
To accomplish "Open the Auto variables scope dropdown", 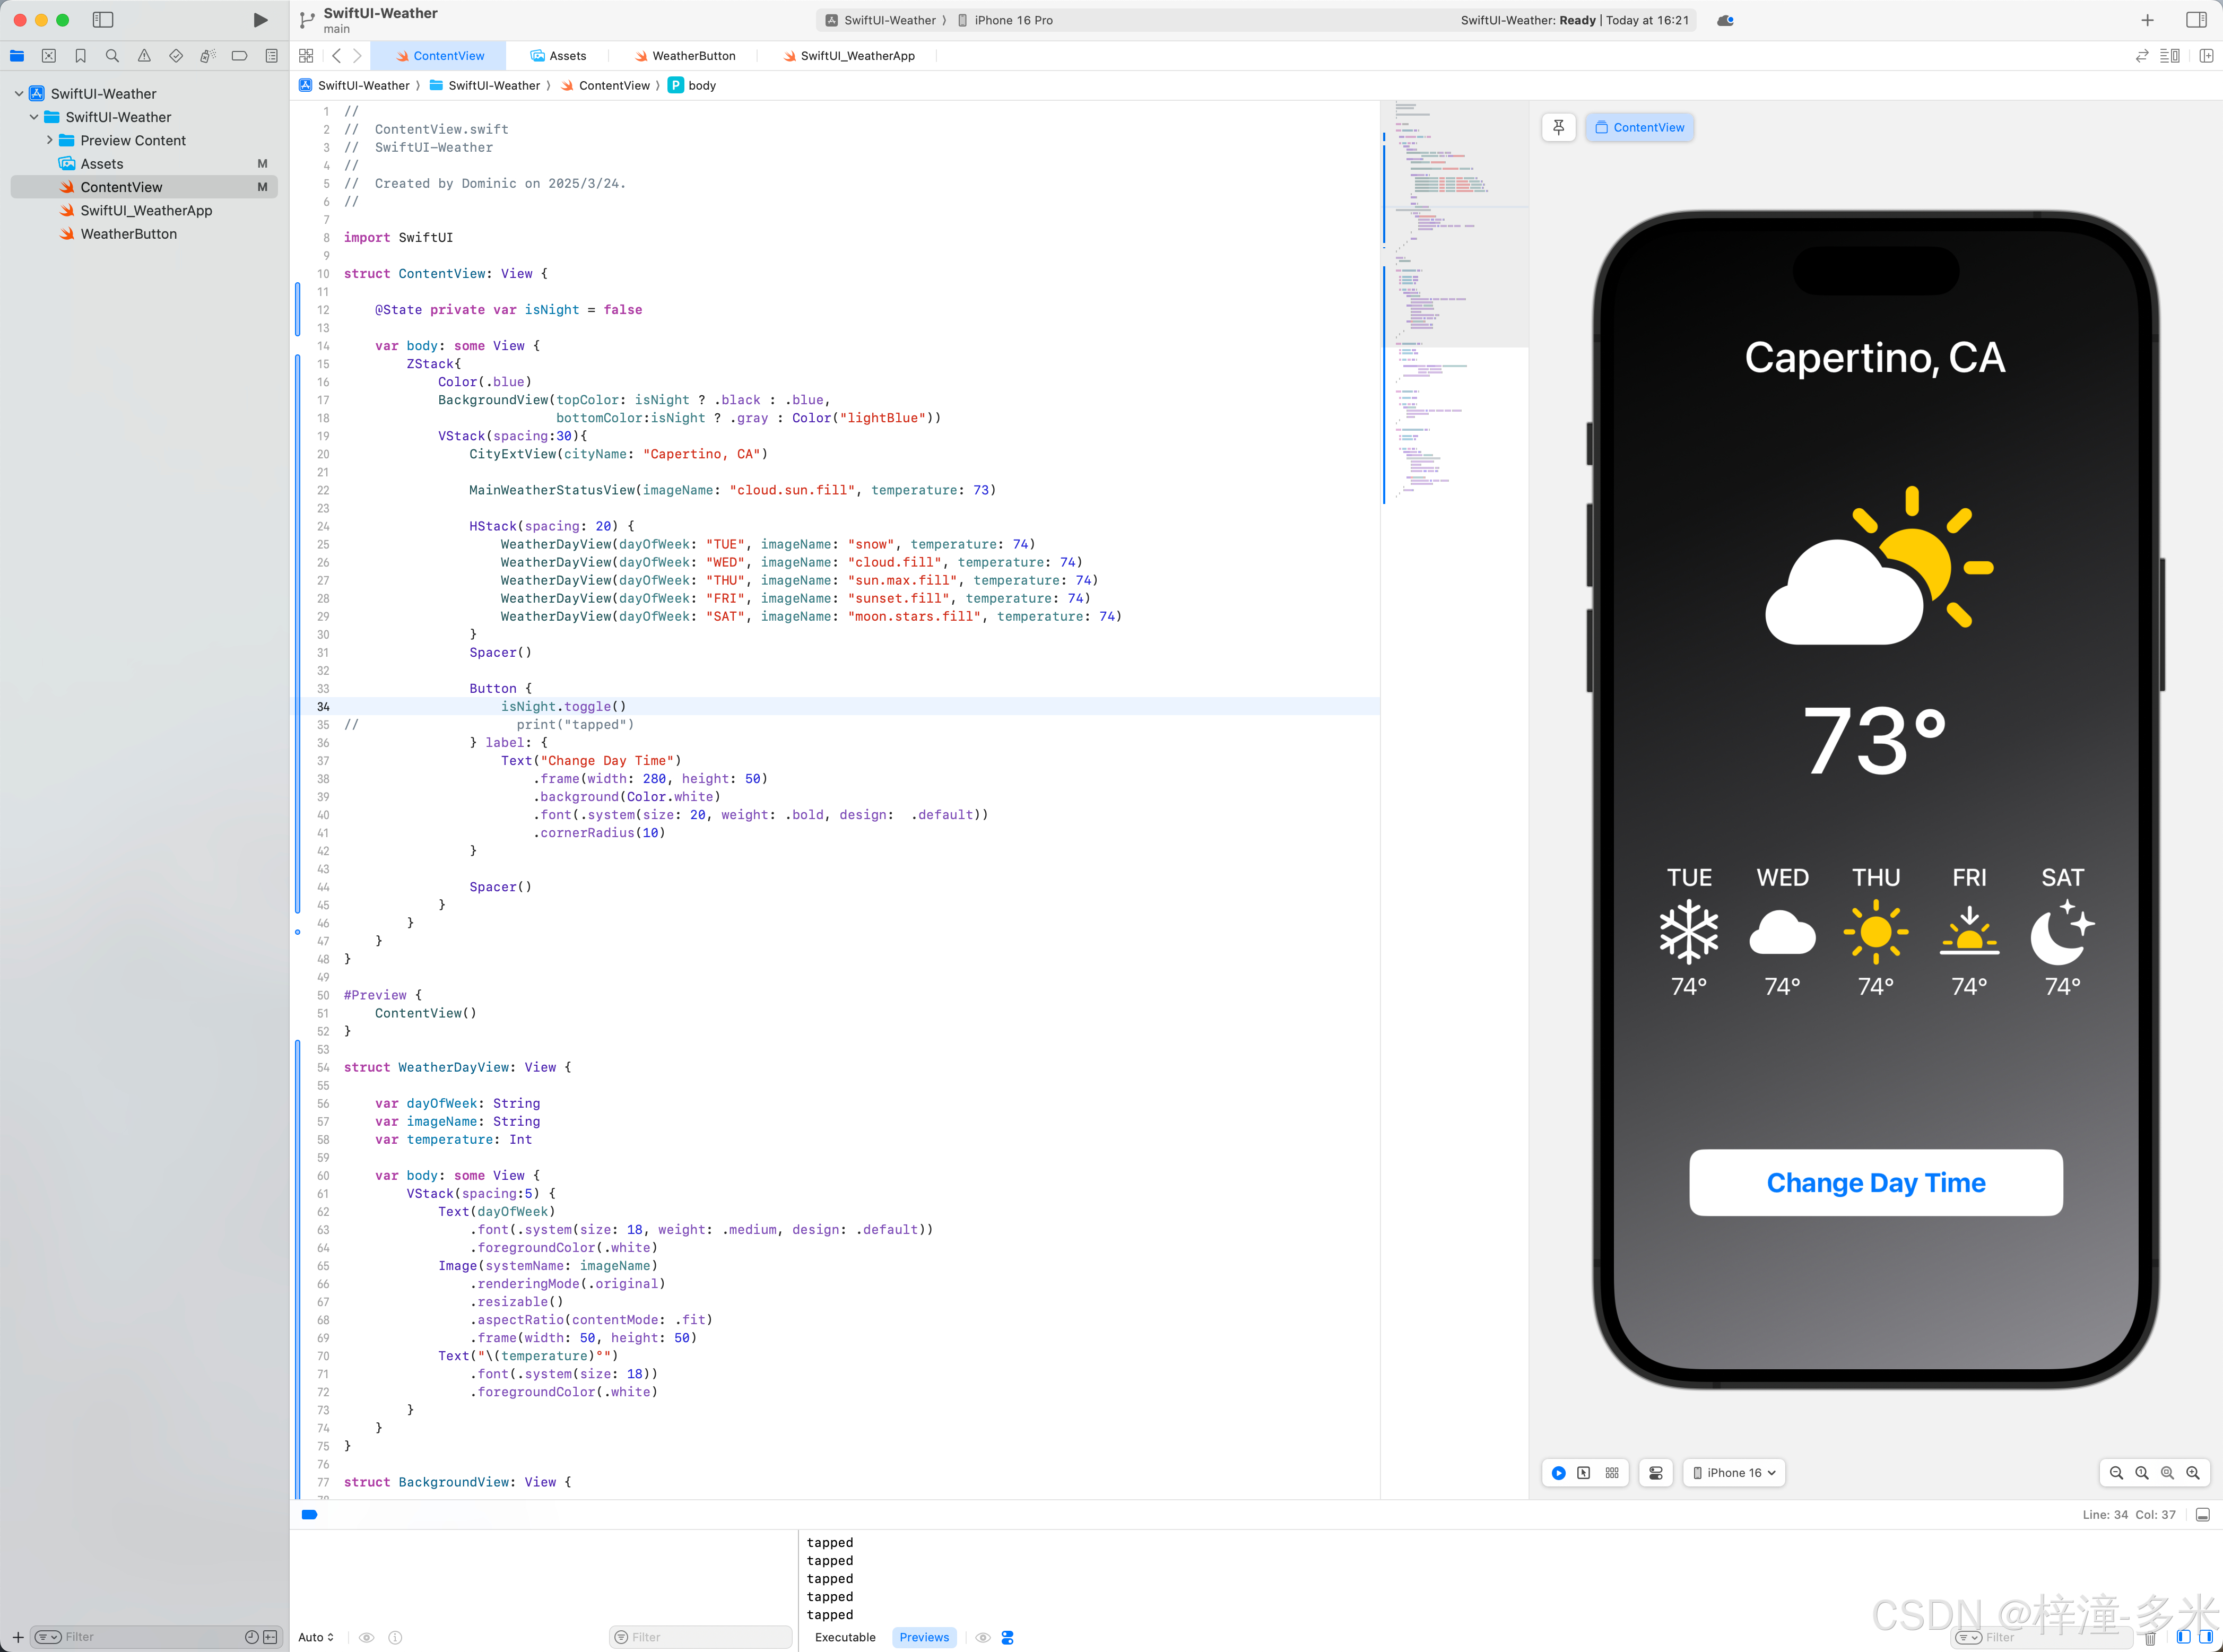I will pos(316,1638).
